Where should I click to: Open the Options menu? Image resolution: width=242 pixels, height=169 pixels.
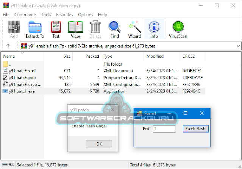[86, 14]
